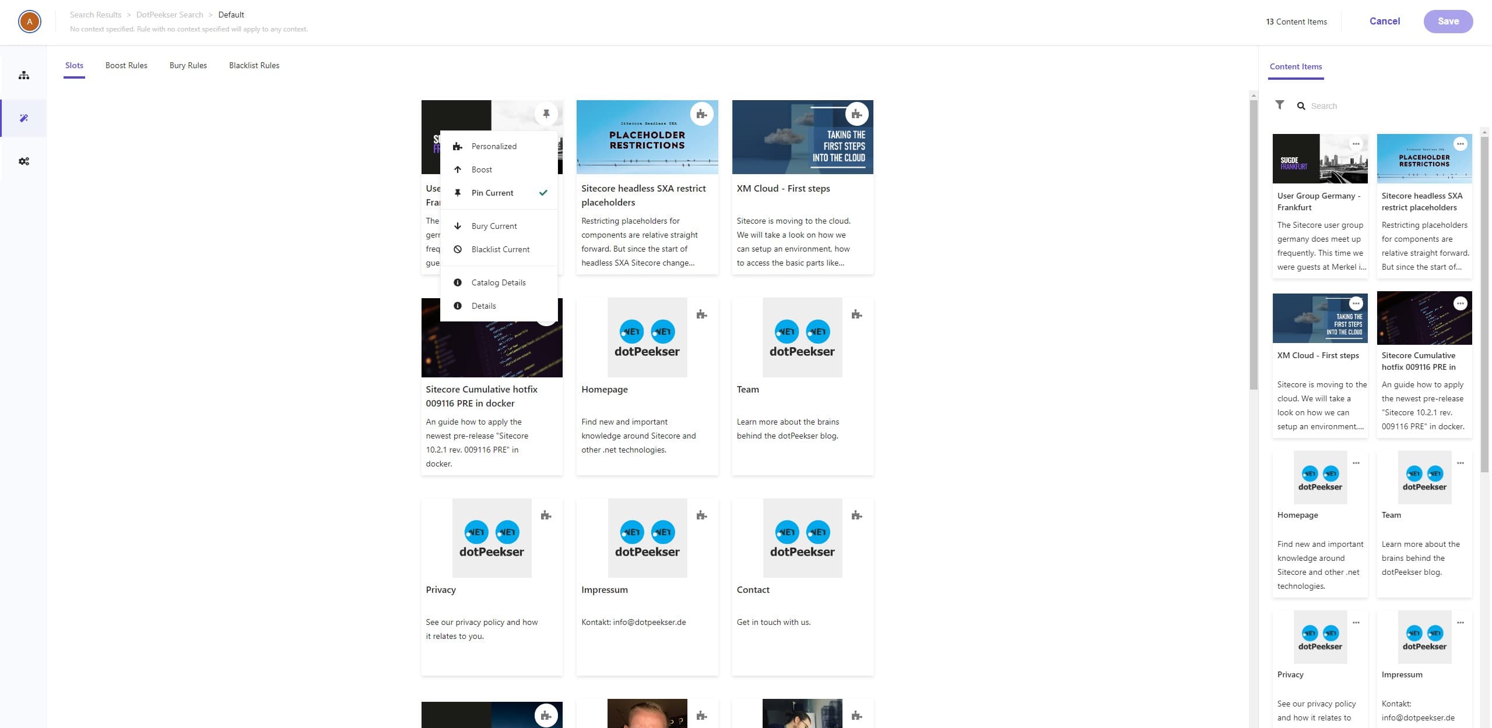
Task: Click puzzle icon on Contact slot
Action: point(857,515)
